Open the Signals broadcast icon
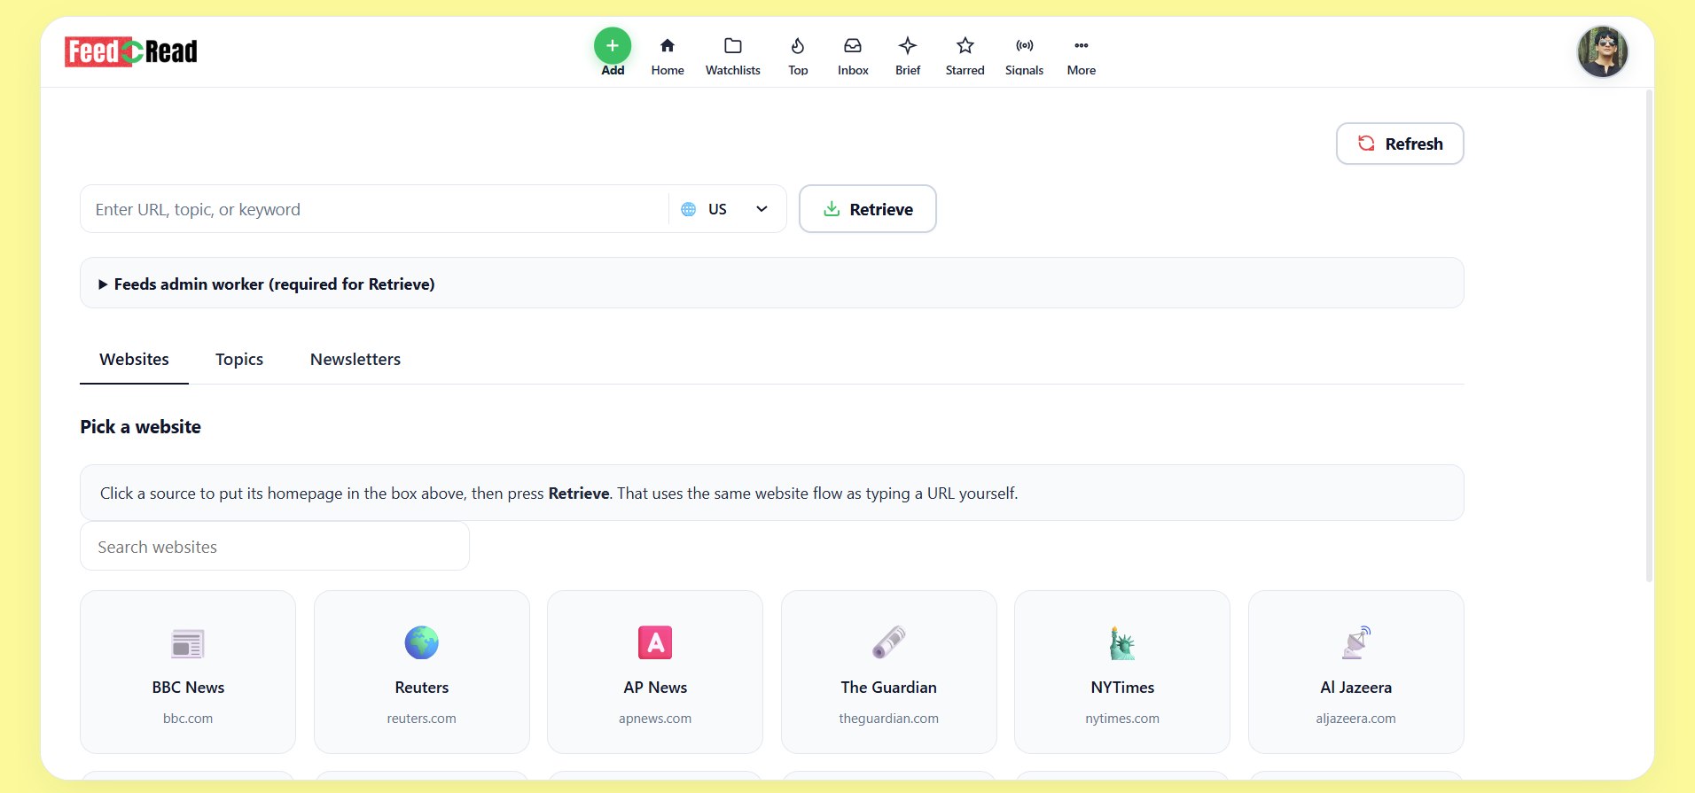The width and height of the screenshot is (1695, 793). [x=1025, y=46]
